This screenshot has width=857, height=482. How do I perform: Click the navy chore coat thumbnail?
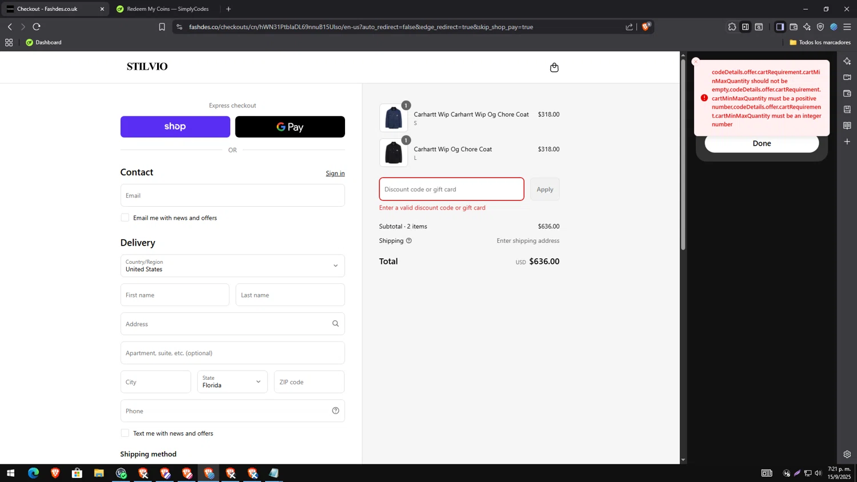tap(394, 118)
